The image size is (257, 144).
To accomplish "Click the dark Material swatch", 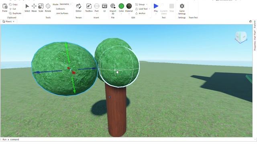I will click(x=129, y=6).
